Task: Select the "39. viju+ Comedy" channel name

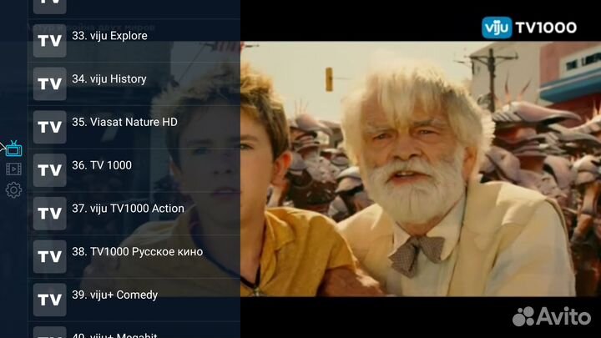Action: (x=114, y=295)
